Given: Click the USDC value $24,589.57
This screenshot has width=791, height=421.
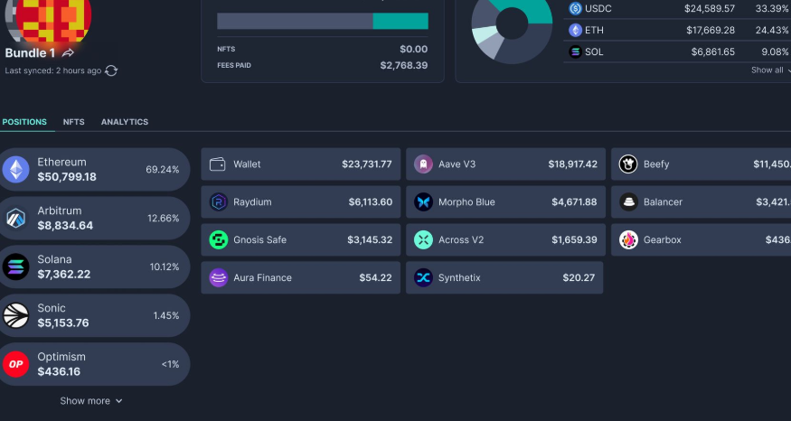Looking at the screenshot, I should [x=710, y=8].
